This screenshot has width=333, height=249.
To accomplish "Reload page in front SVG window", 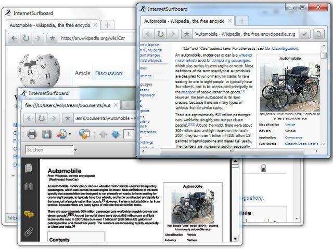I will 160,34.
